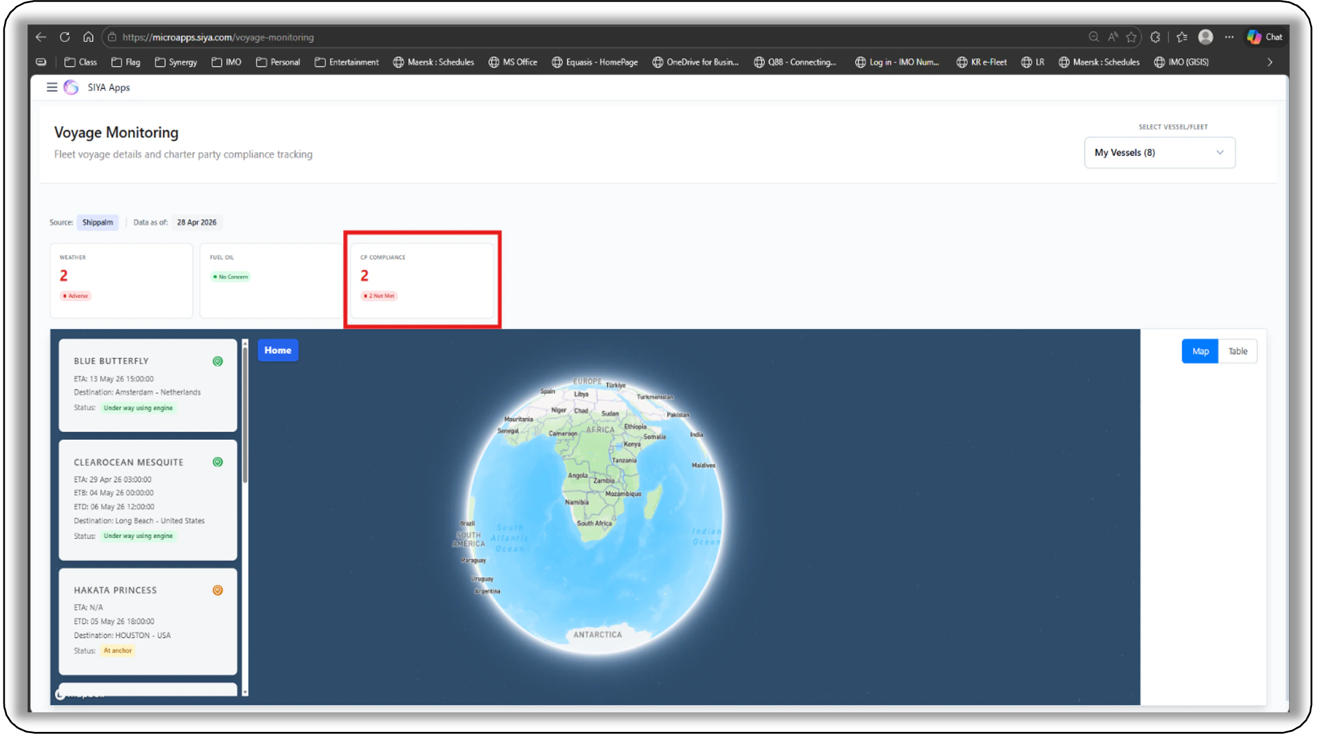Open Select Vessel/Fleet My Vessels dropdown
Viewport: 1319px width, 736px height.
[1160, 153]
